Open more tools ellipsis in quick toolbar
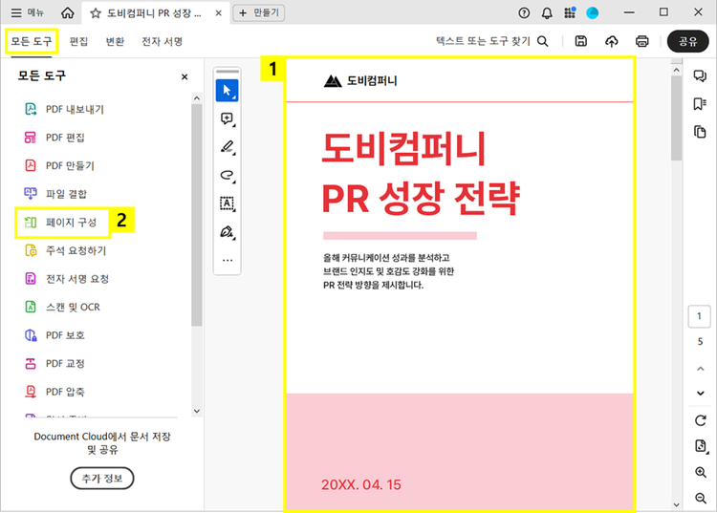 tap(228, 261)
